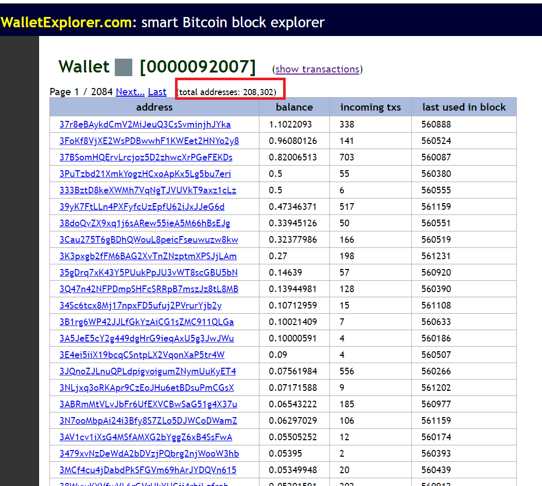Viewport: 542px width, 486px height.
Task: Click the last used in block header
Action: [x=464, y=107]
